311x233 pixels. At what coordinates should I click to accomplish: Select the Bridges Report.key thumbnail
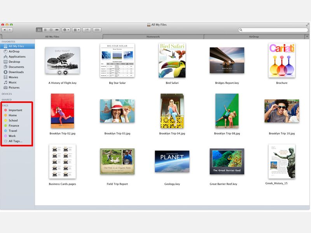[x=227, y=61]
